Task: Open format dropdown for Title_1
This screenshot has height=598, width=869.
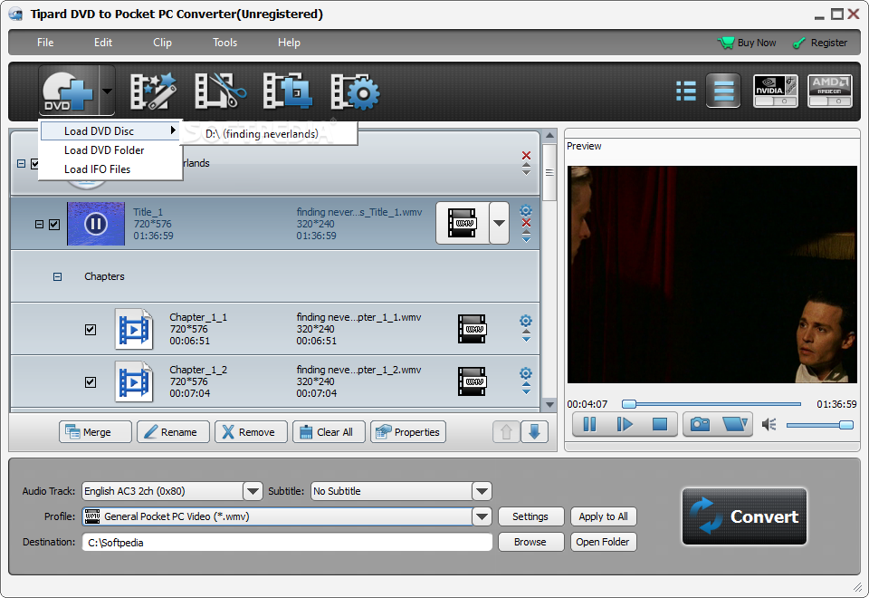Action: click(x=499, y=223)
